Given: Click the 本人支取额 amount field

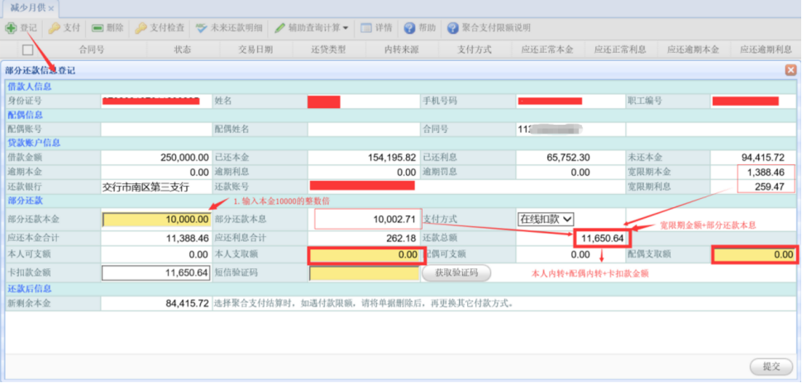Looking at the screenshot, I should [362, 255].
